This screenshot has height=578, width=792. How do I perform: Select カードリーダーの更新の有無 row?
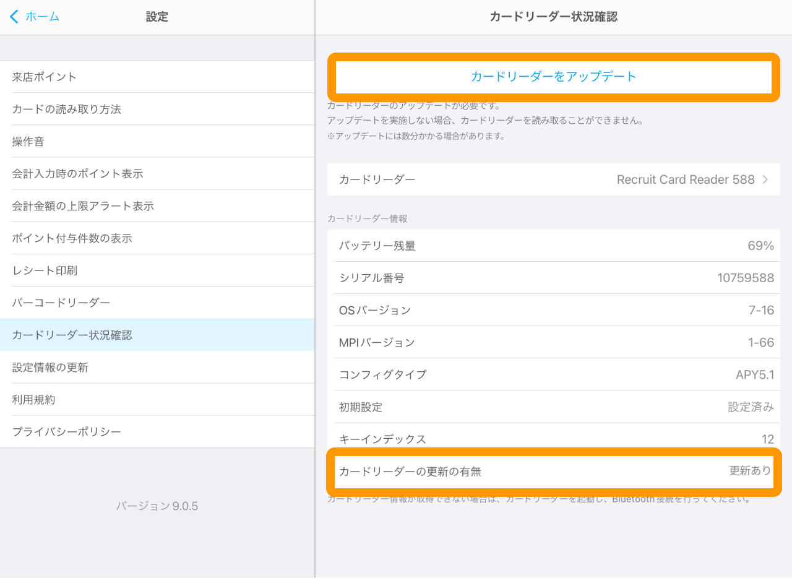pyautogui.click(x=553, y=472)
